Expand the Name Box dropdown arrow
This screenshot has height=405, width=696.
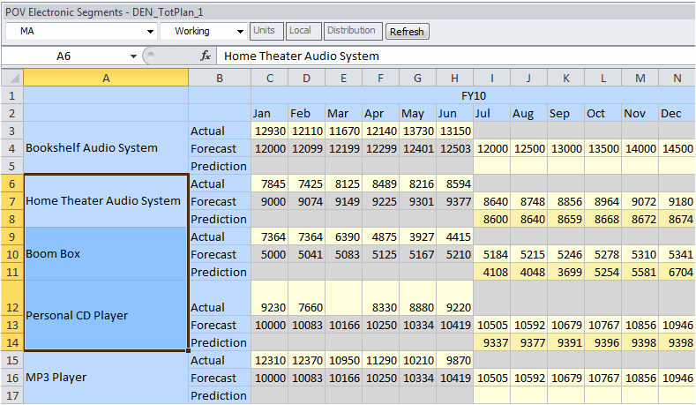tap(134, 56)
